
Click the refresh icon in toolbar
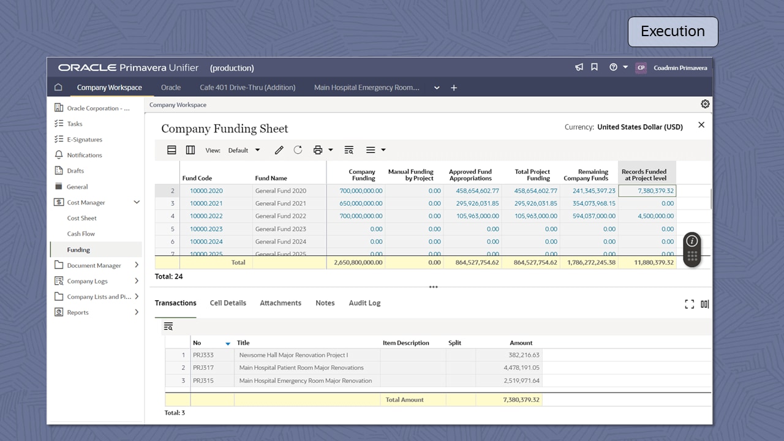point(298,150)
